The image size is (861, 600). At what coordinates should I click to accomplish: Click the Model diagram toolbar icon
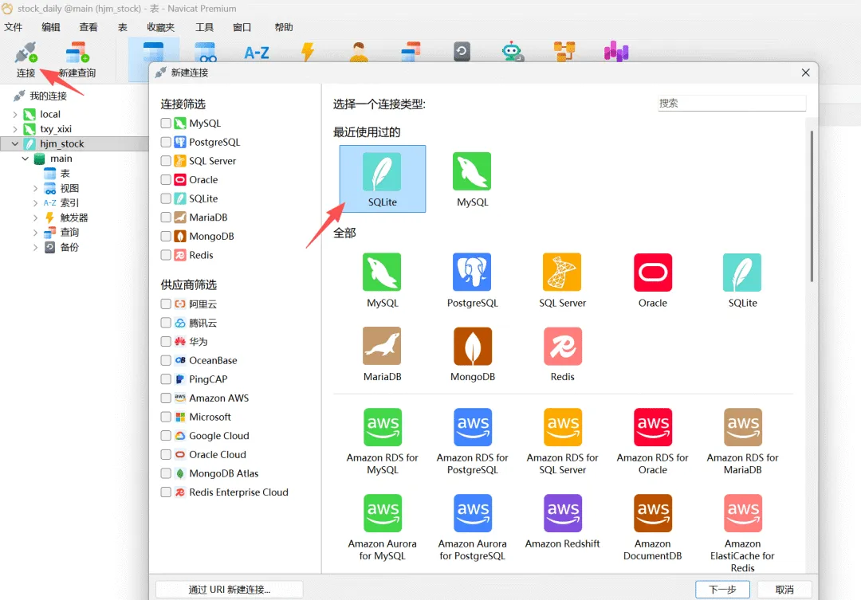point(564,52)
